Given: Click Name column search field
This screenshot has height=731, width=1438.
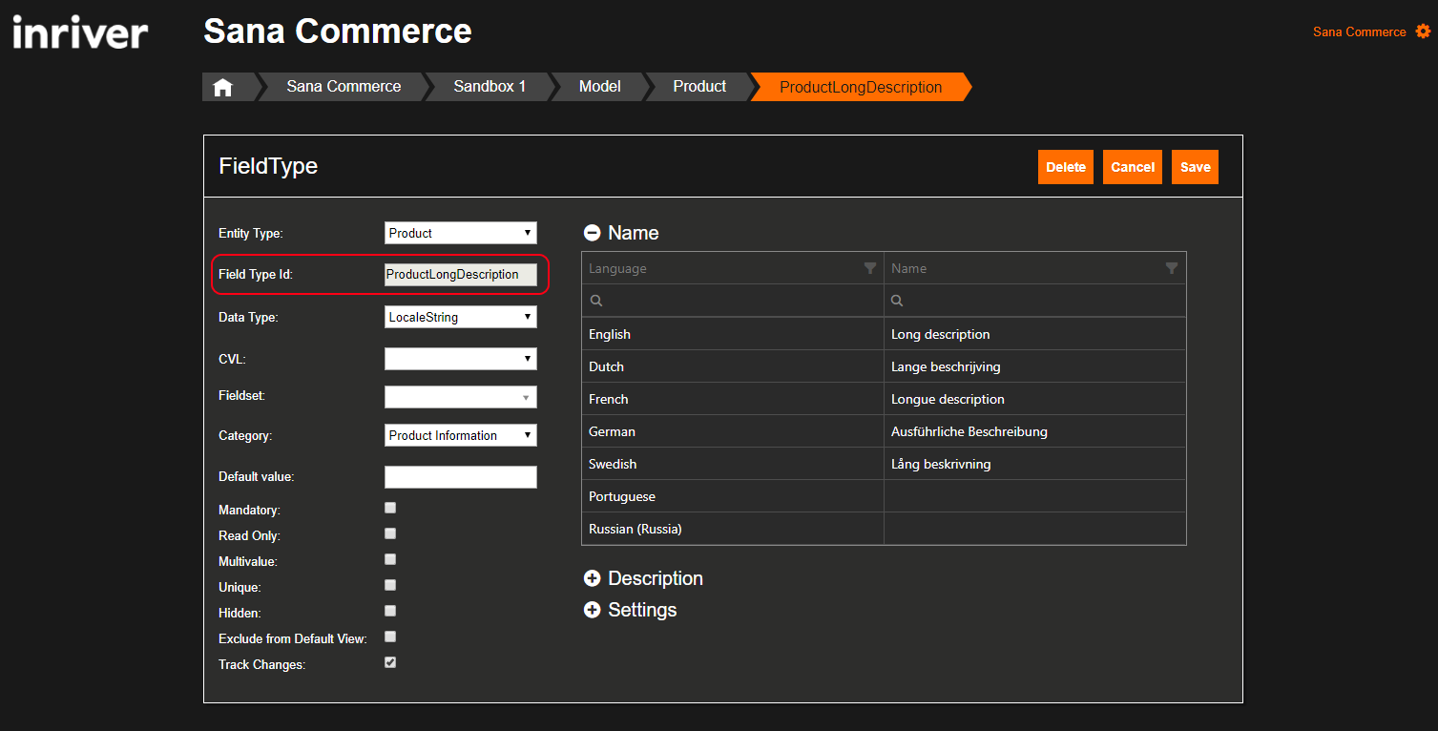Looking at the screenshot, I should (1035, 301).
